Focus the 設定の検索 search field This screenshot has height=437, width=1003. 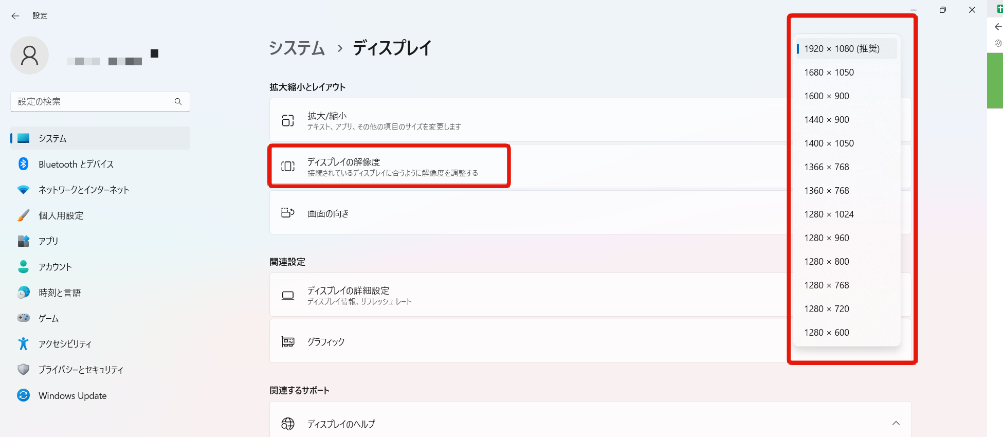click(100, 102)
